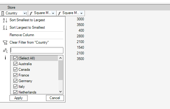Screen dimensions: 170x109
Task: Toggle the (Select All) checkbox
Action: [x=15, y=58]
